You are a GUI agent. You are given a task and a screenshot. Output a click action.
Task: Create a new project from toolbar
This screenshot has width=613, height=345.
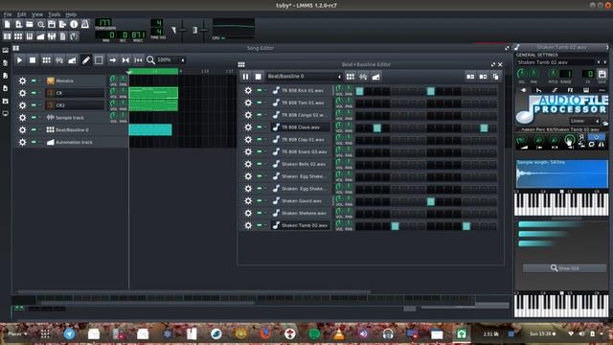pos(7,24)
